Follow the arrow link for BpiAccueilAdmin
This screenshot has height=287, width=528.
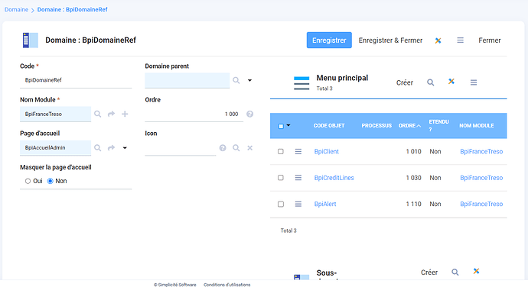click(x=112, y=148)
